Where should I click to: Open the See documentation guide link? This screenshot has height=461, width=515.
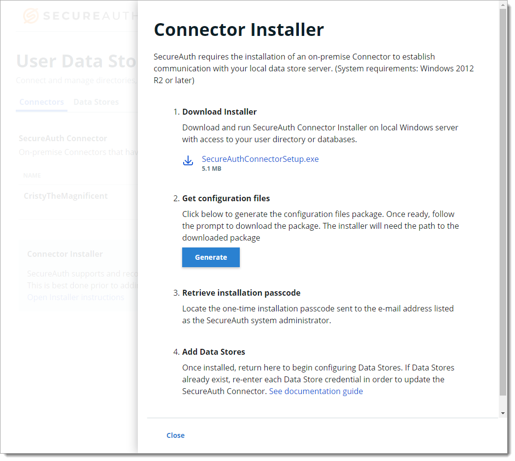[x=316, y=391]
